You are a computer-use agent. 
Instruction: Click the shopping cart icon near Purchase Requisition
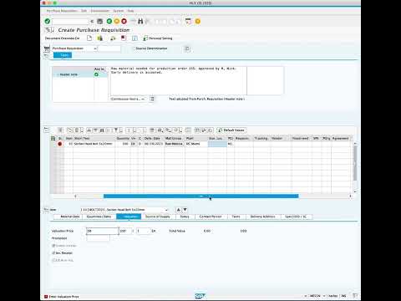[47, 48]
